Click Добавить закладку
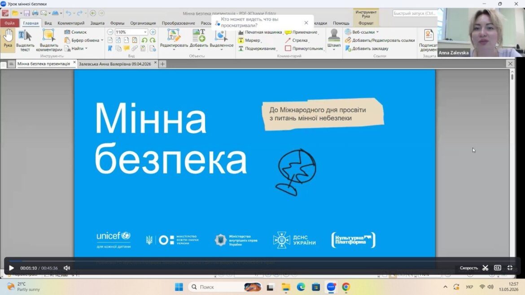 (x=367, y=48)
